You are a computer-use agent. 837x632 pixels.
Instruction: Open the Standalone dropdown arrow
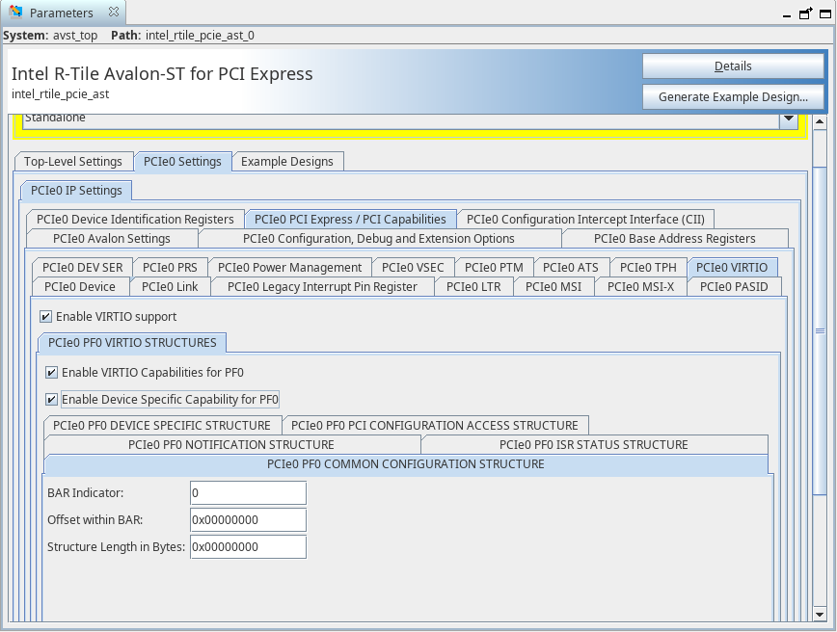click(789, 119)
